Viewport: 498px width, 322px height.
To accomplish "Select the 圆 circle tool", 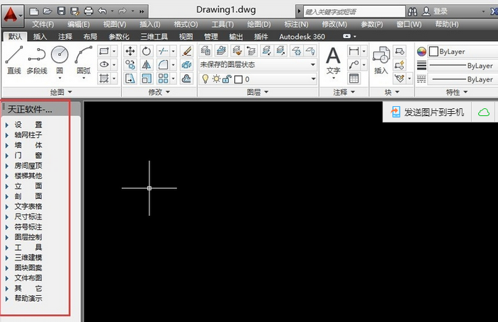I will click(x=60, y=60).
